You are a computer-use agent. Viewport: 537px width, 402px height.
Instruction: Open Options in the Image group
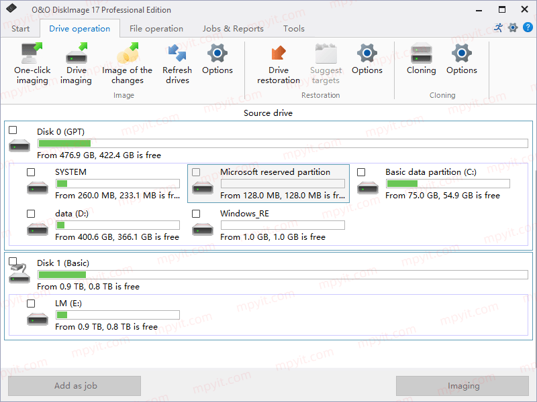[217, 59]
